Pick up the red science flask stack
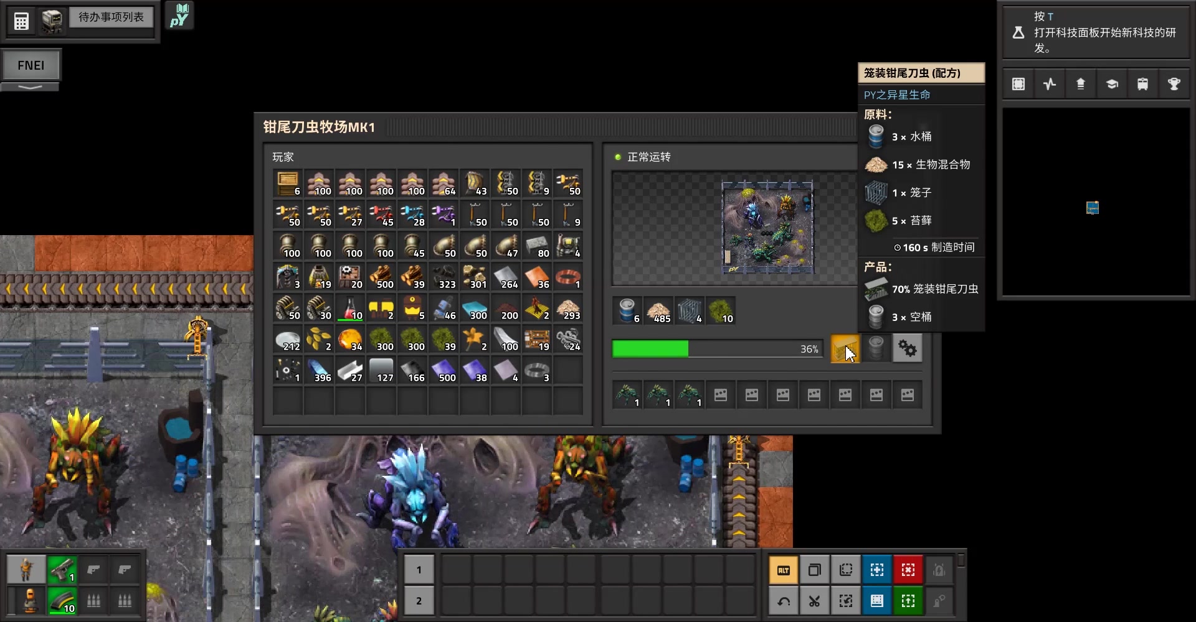Viewport: 1196px width, 622px height. [350, 308]
